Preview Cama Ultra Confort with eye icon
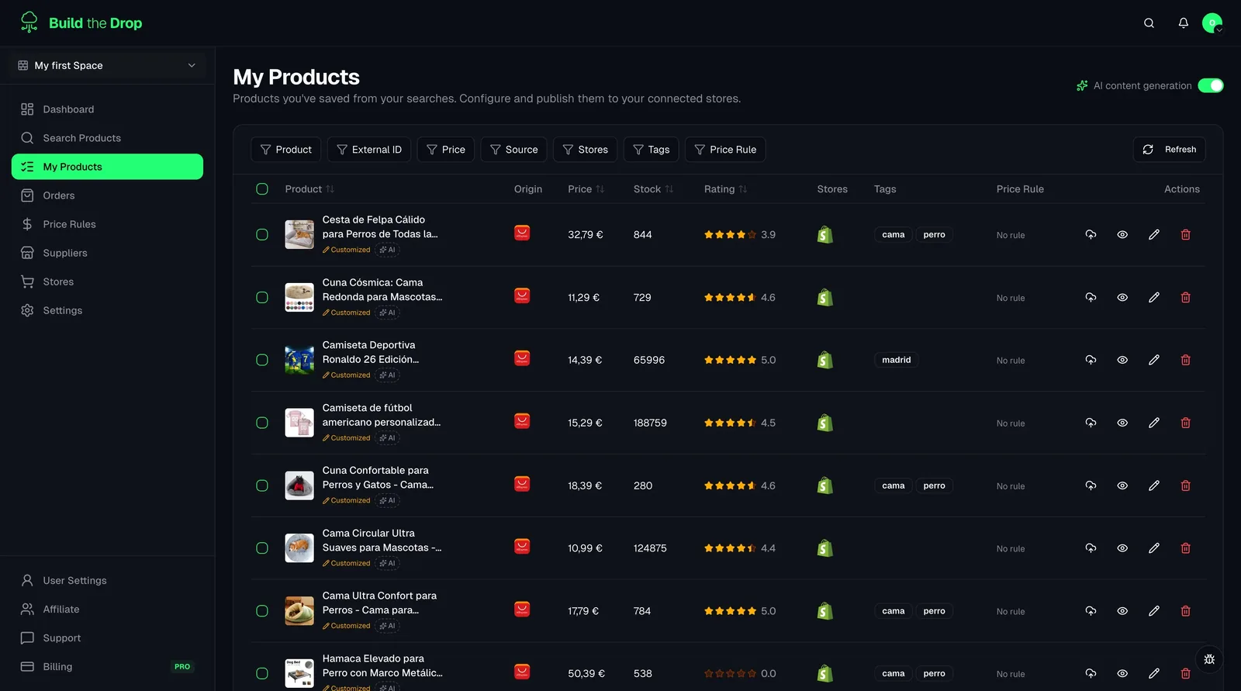 (x=1122, y=611)
